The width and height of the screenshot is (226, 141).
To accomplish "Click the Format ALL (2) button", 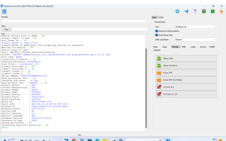I will pyautogui.click(x=186, y=94).
